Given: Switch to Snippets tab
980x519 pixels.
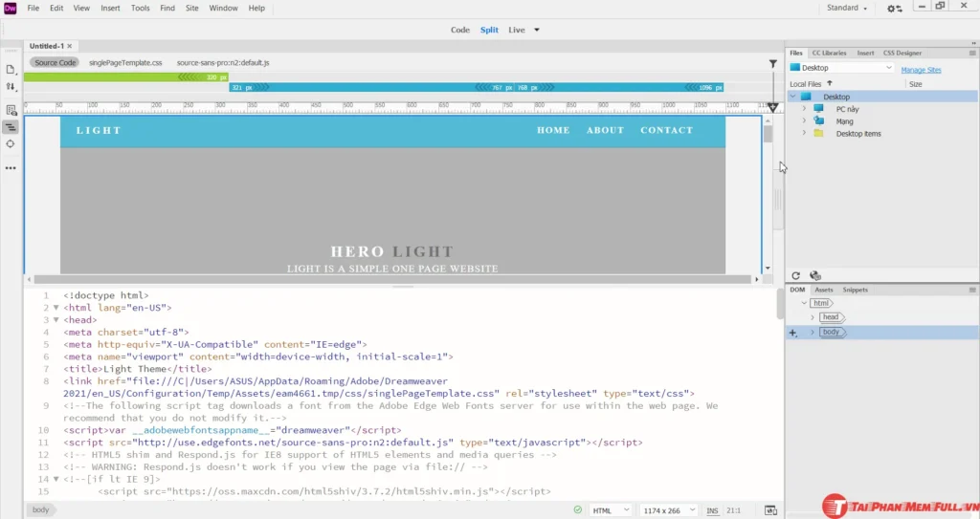Looking at the screenshot, I should pyautogui.click(x=855, y=290).
